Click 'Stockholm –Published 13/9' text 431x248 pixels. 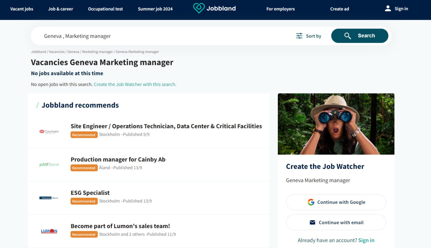coord(125,201)
